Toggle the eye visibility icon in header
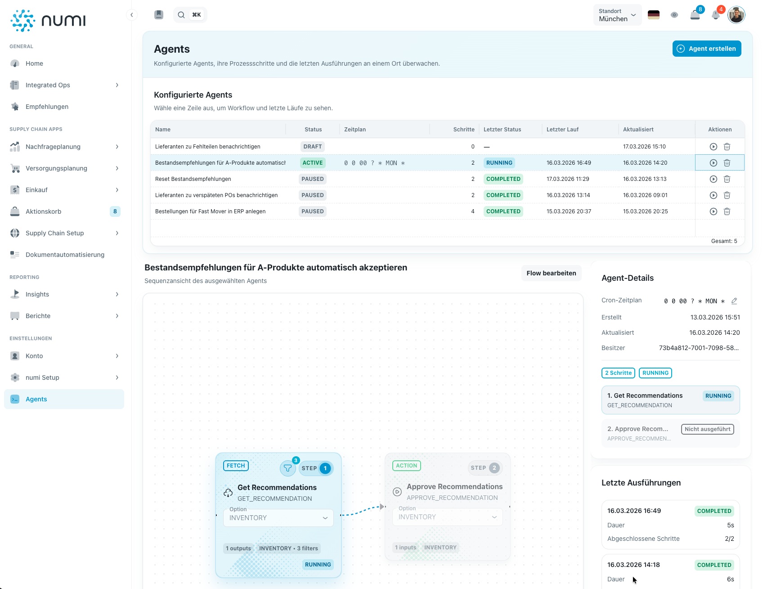The width and height of the screenshot is (763, 589). tap(674, 15)
